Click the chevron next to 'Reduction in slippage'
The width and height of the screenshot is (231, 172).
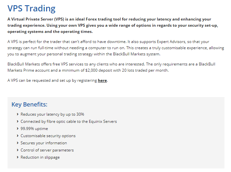(17, 157)
